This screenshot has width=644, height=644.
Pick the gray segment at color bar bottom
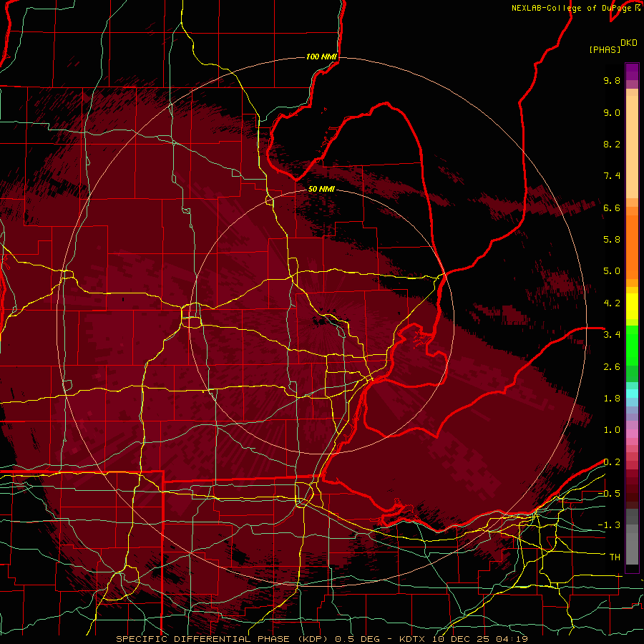(x=632, y=548)
